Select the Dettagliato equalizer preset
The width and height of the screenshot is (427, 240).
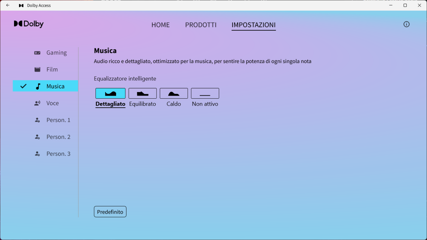click(110, 93)
